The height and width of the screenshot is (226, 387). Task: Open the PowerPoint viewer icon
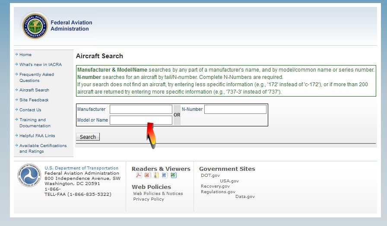click(148, 175)
